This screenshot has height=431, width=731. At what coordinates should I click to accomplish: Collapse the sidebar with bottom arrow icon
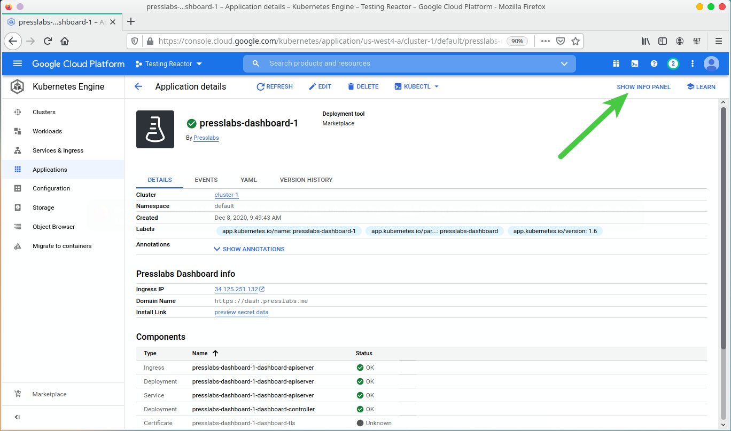coord(17,417)
